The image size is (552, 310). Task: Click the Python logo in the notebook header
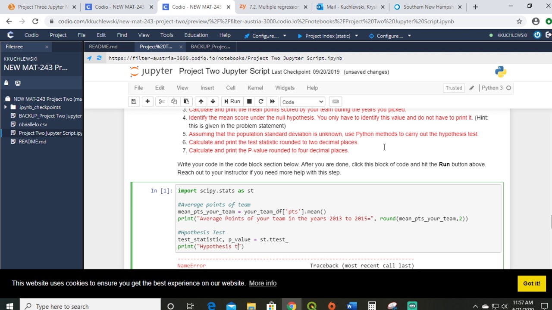(x=501, y=71)
